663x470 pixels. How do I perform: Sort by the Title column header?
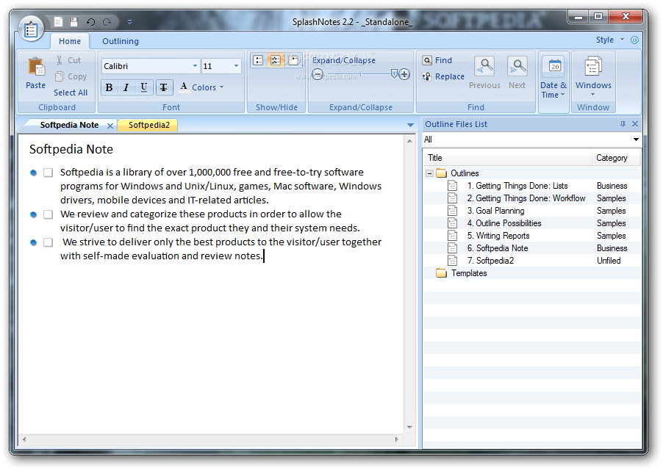coord(507,158)
